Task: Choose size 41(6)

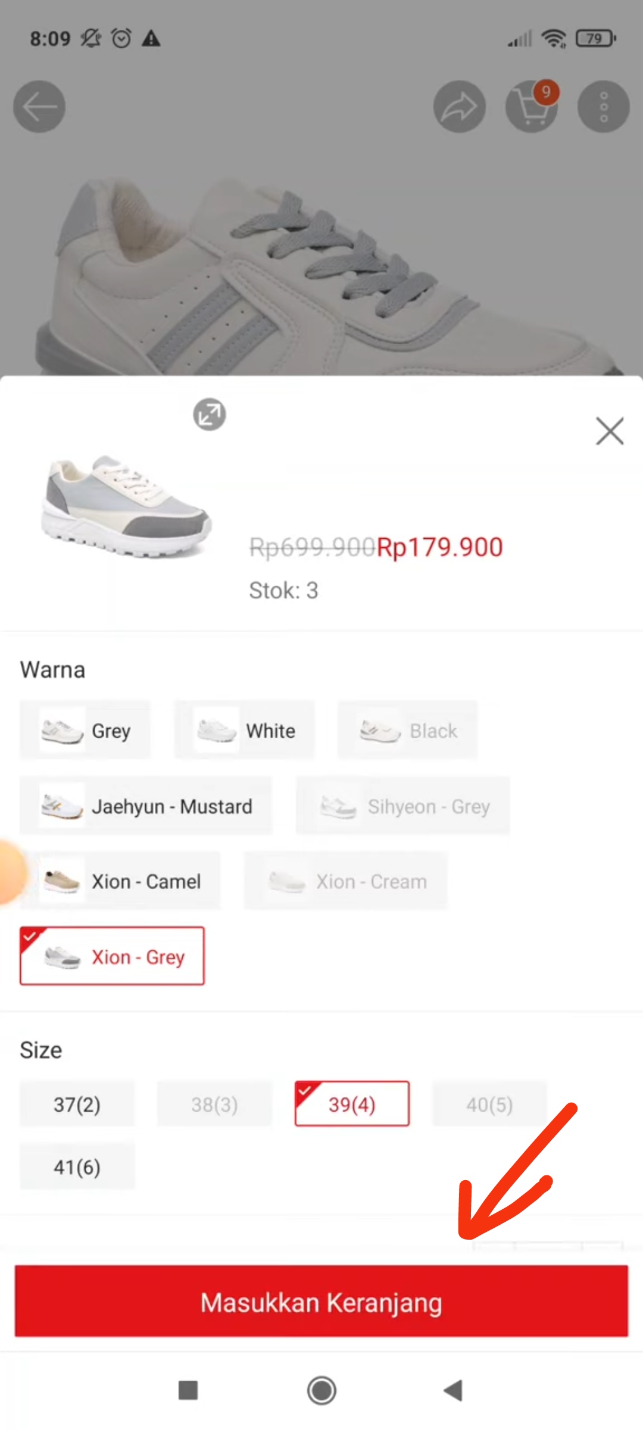Action: click(x=77, y=1166)
